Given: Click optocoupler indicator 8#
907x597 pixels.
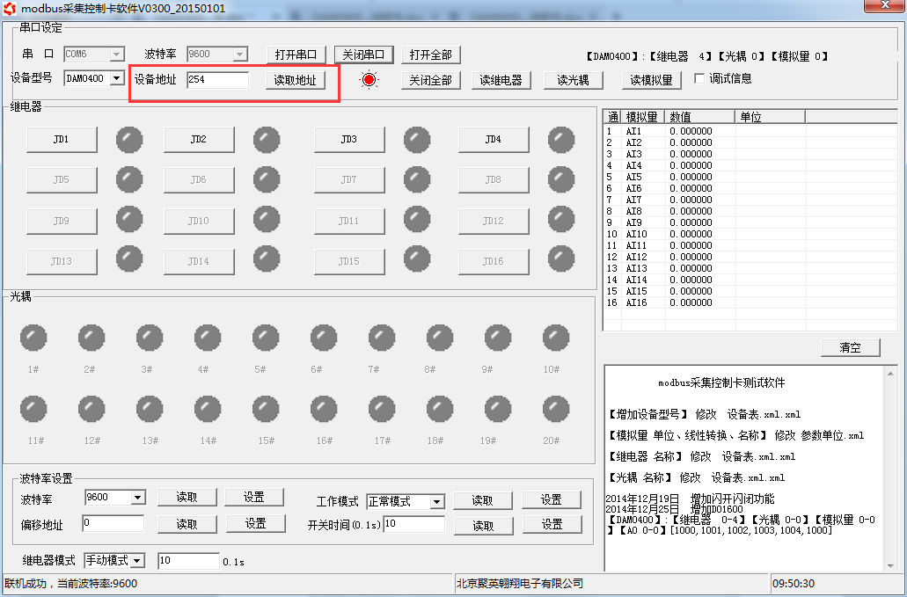Looking at the screenshot, I should tap(440, 338).
